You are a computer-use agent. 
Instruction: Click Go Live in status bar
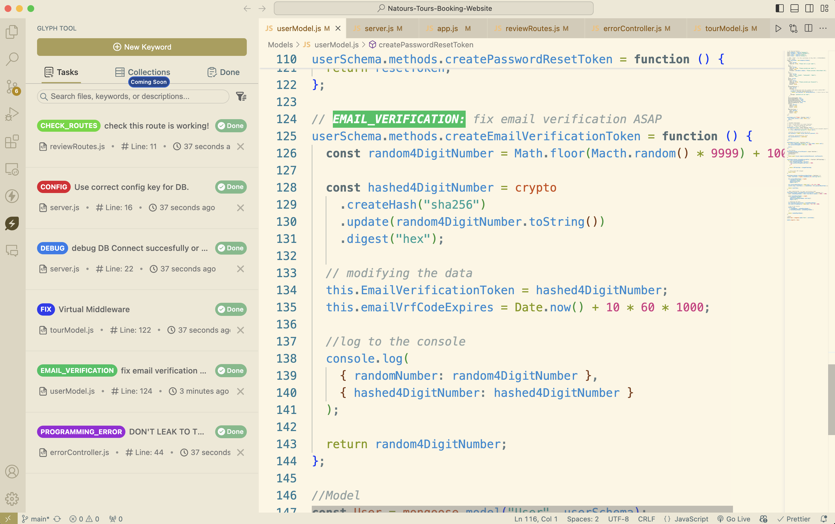click(734, 519)
